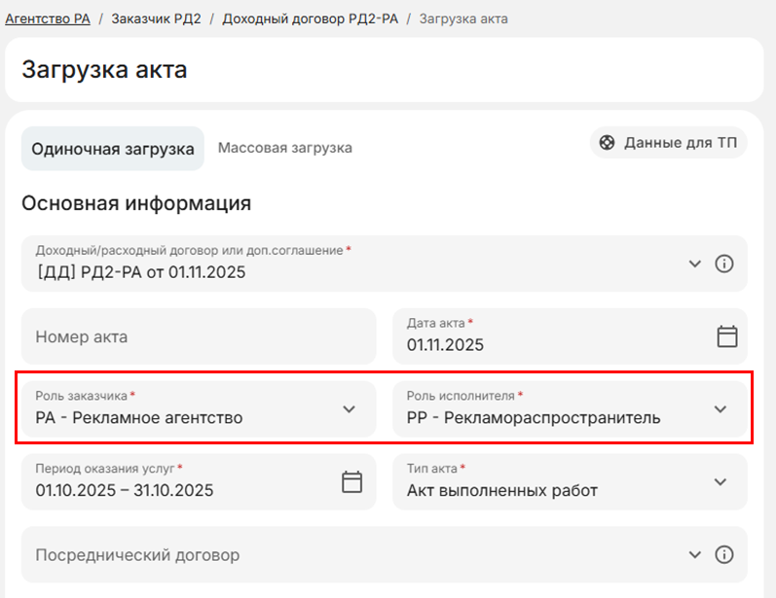Open Агентство РА breadcrumb link
776x598 pixels.
pos(48,18)
